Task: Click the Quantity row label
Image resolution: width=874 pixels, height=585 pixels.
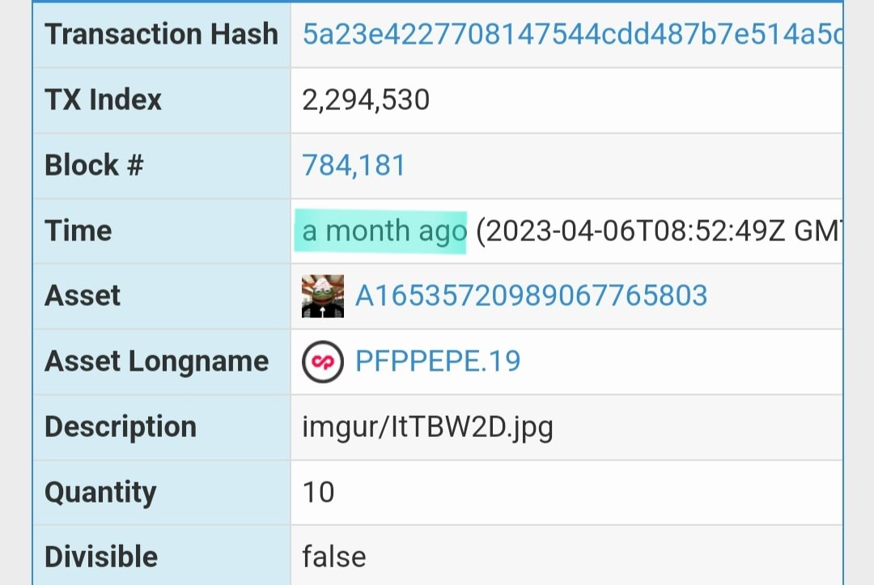Action: point(100,493)
